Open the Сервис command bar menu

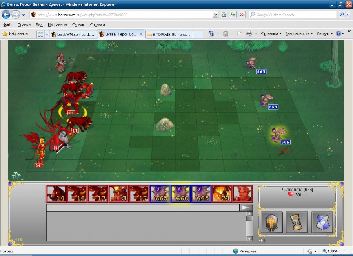pos(325,34)
